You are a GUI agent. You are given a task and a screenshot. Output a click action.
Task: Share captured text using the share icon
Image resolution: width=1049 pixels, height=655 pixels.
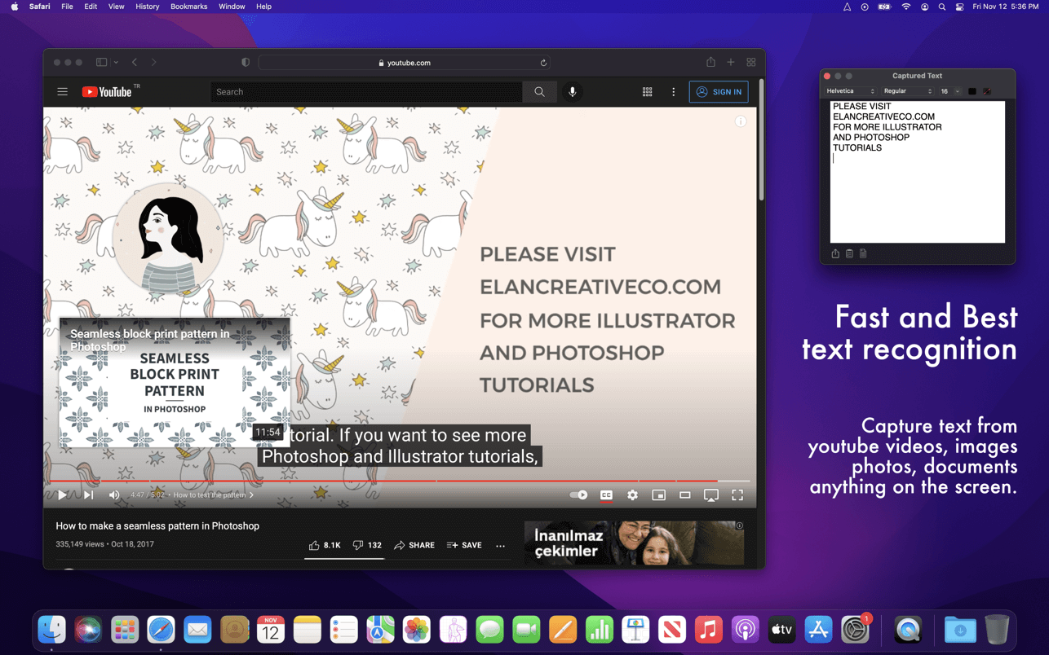point(835,253)
